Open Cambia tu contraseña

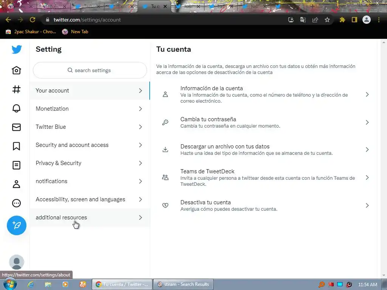click(x=263, y=122)
